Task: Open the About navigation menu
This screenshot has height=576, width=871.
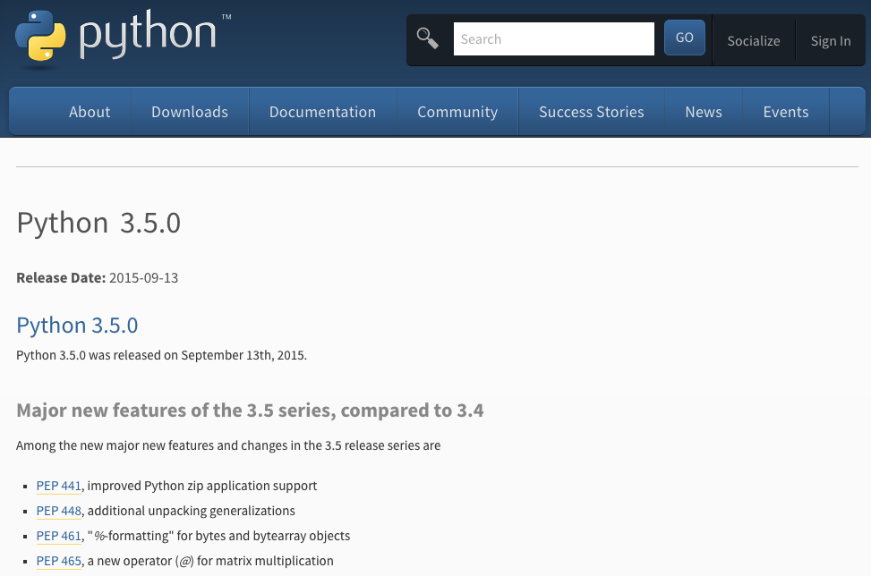Action: [x=90, y=112]
